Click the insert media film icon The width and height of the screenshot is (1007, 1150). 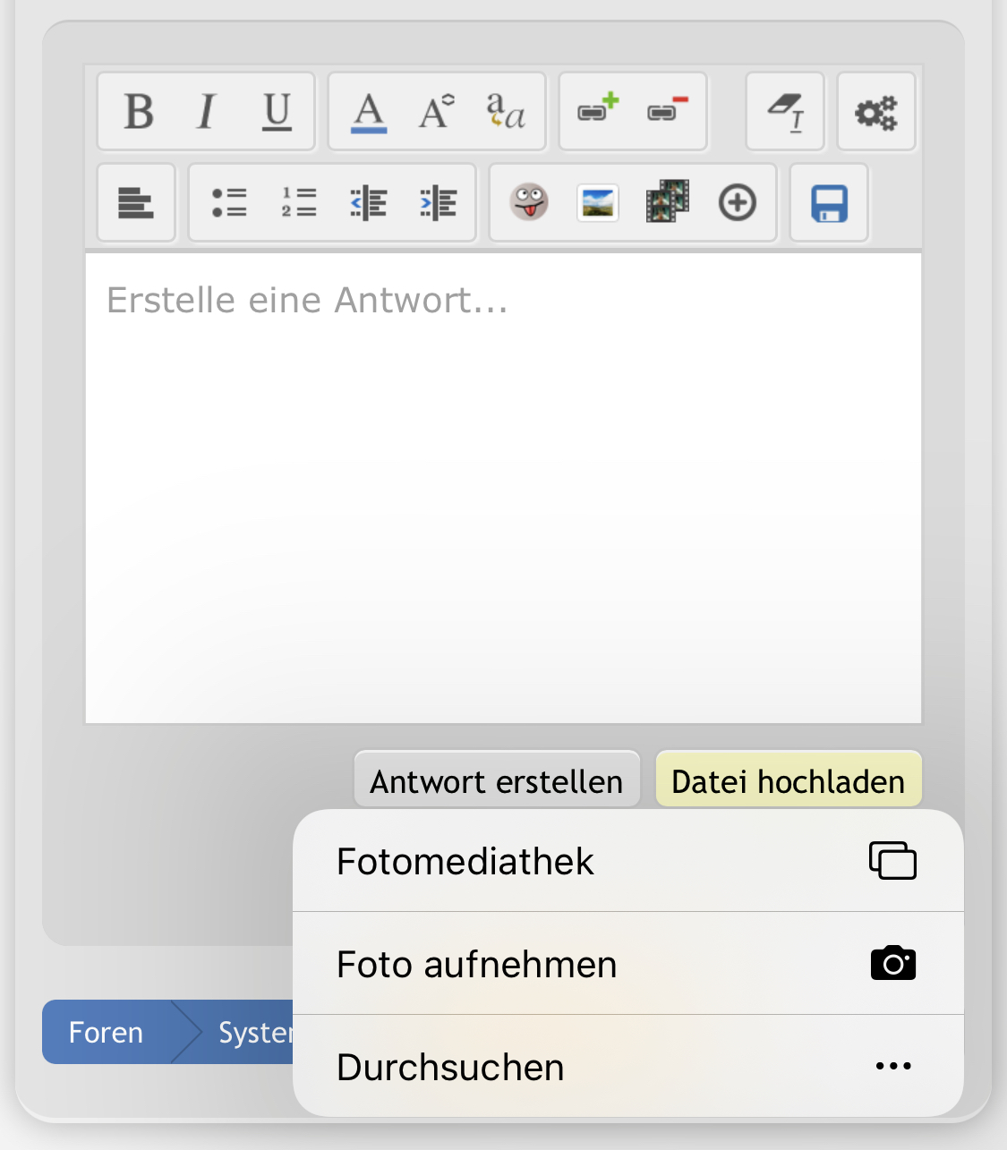coord(668,201)
